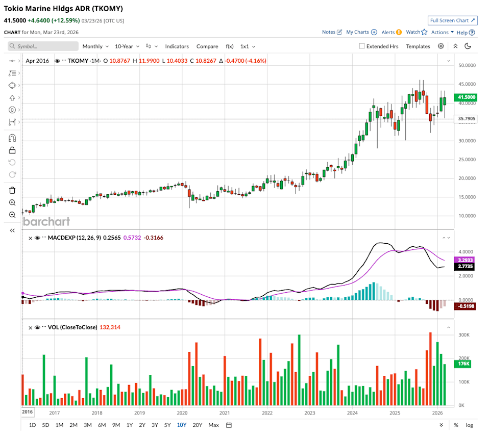Image resolution: width=490 pixels, height=438 pixels.
Task: Open the Actions dropdown menu
Action: [441, 32]
